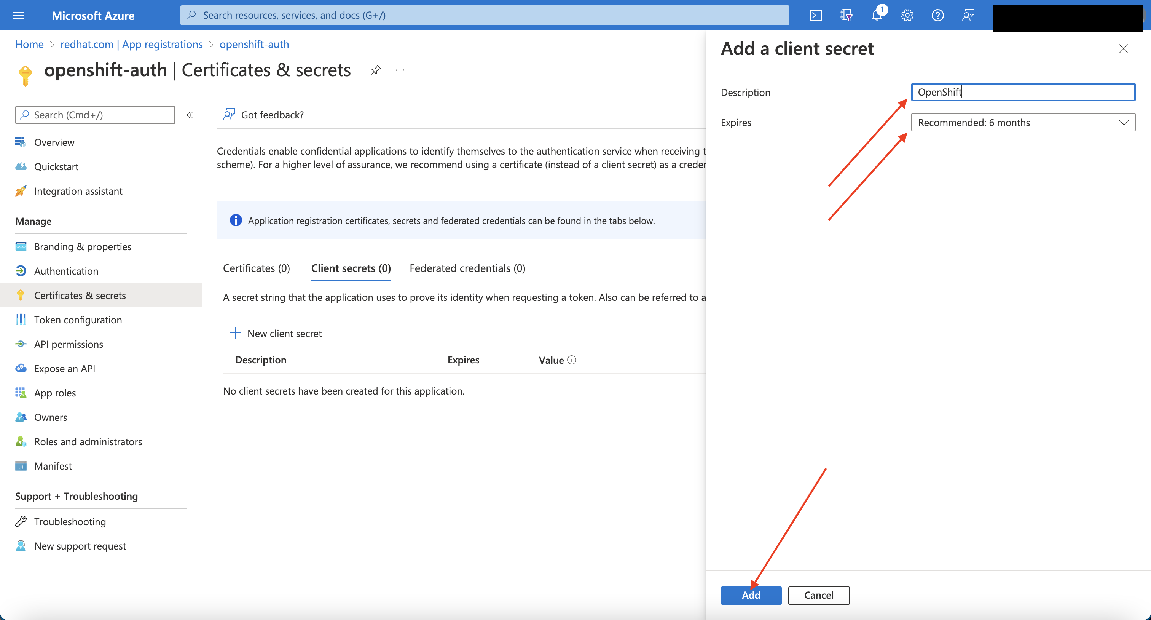Switch to the Federated credentials tab
1151x620 pixels.
[467, 267]
